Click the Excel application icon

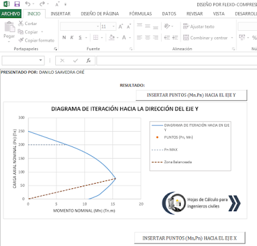click(x=6, y=4)
